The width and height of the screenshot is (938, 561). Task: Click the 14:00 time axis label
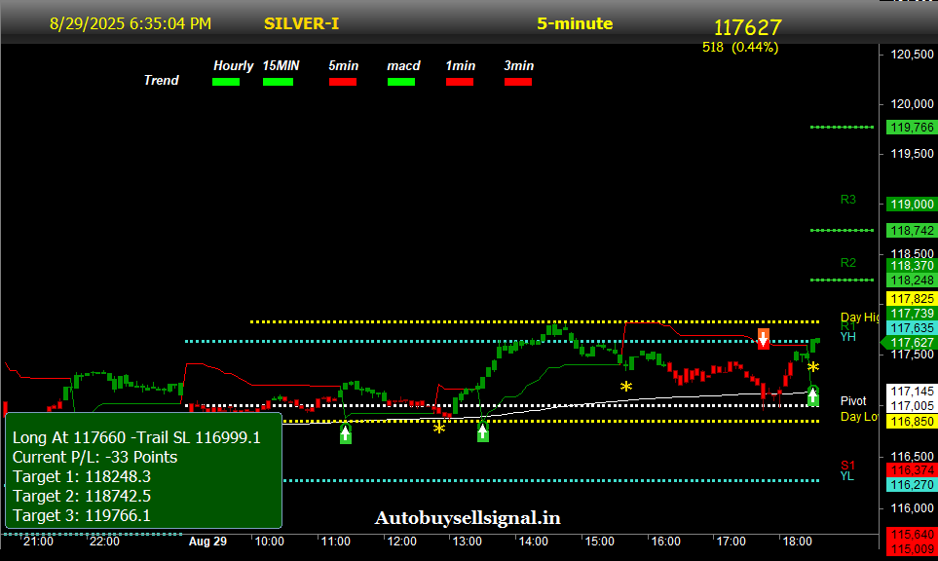[x=533, y=542]
